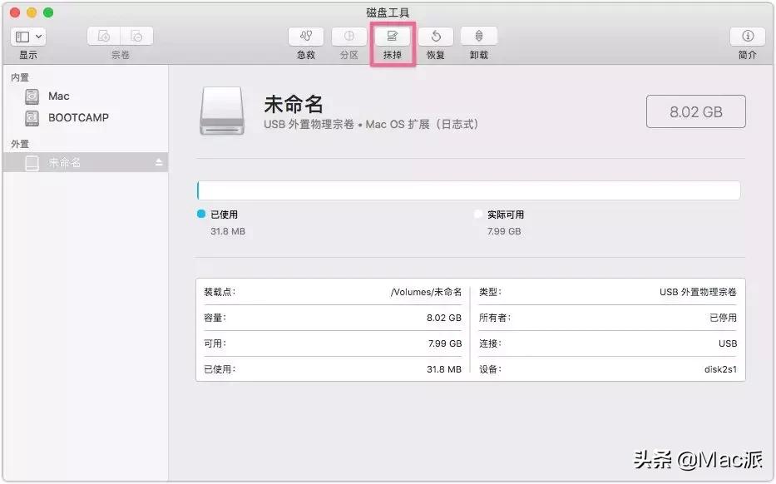
Task: Select the 急救 (First Aid) tool
Action: point(305,37)
